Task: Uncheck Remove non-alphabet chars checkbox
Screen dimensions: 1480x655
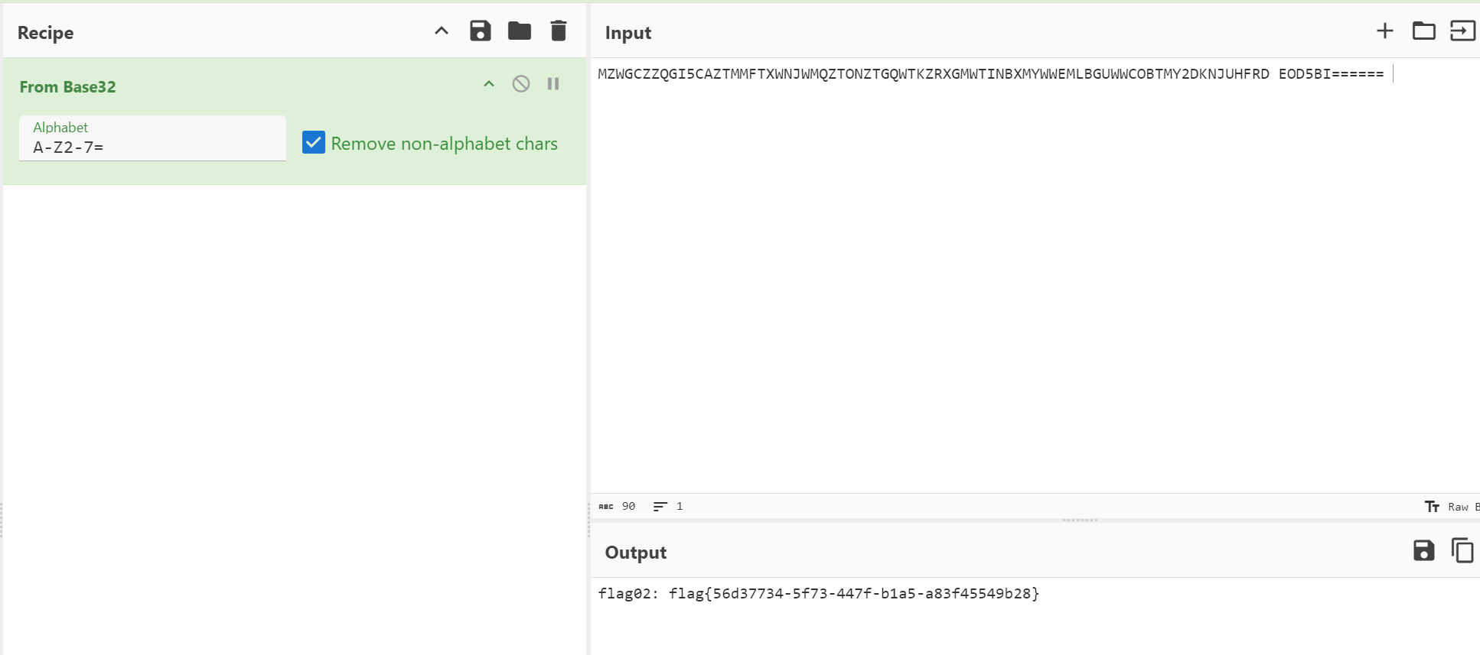Action: (x=314, y=143)
